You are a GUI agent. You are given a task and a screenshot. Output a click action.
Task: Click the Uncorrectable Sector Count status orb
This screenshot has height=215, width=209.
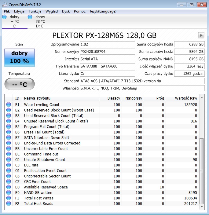tap(9, 176)
